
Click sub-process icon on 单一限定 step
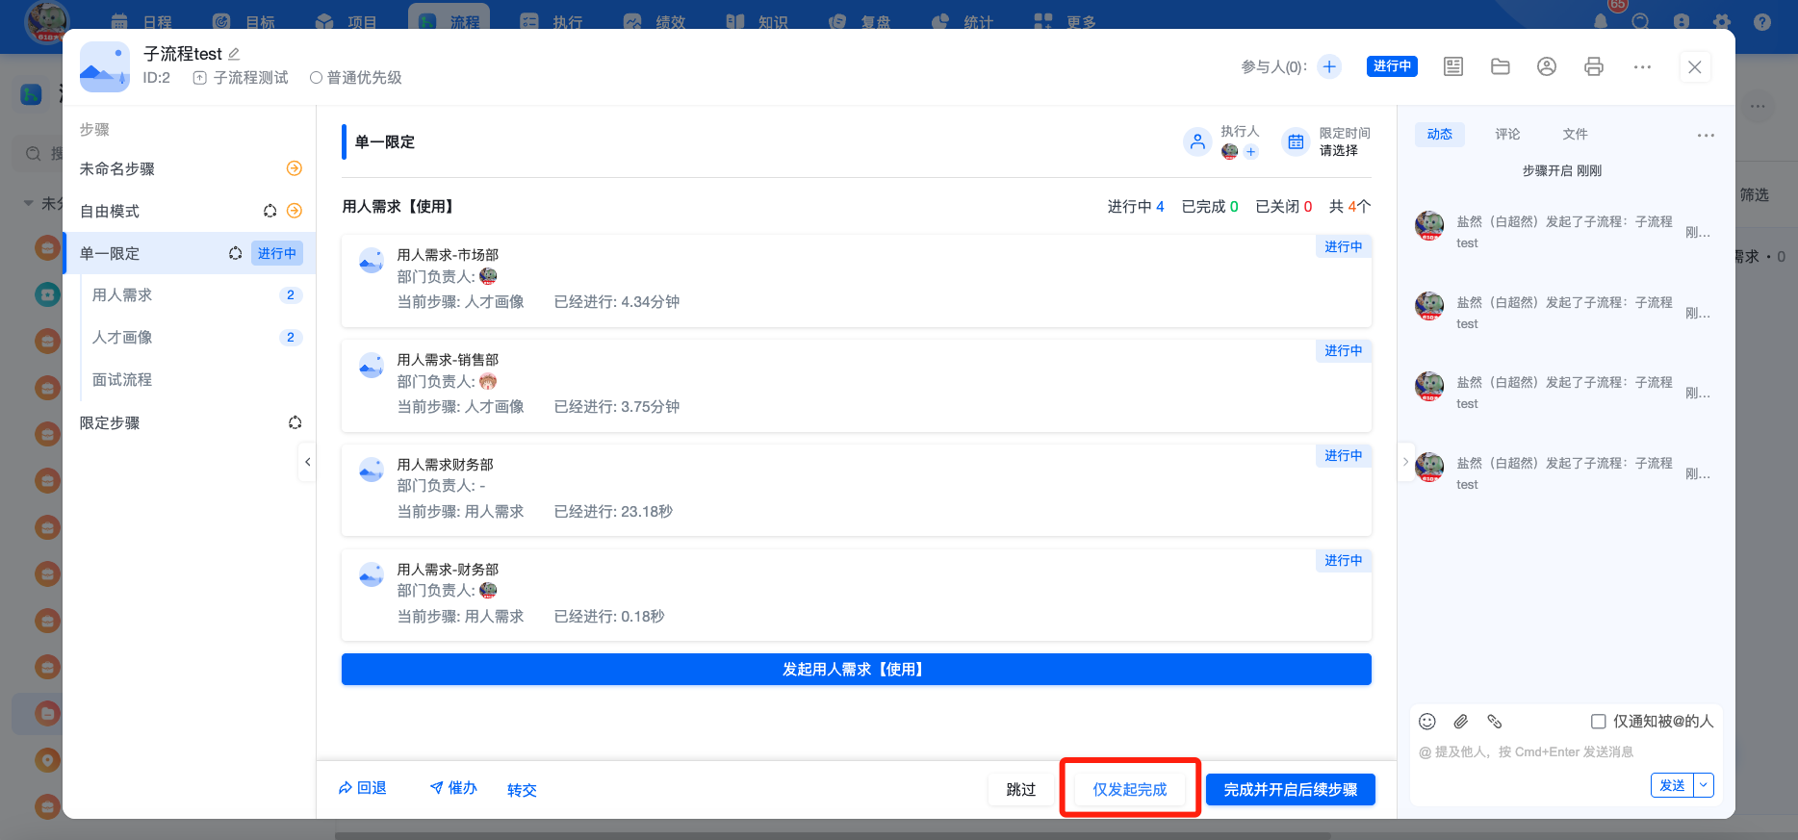click(235, 253)
